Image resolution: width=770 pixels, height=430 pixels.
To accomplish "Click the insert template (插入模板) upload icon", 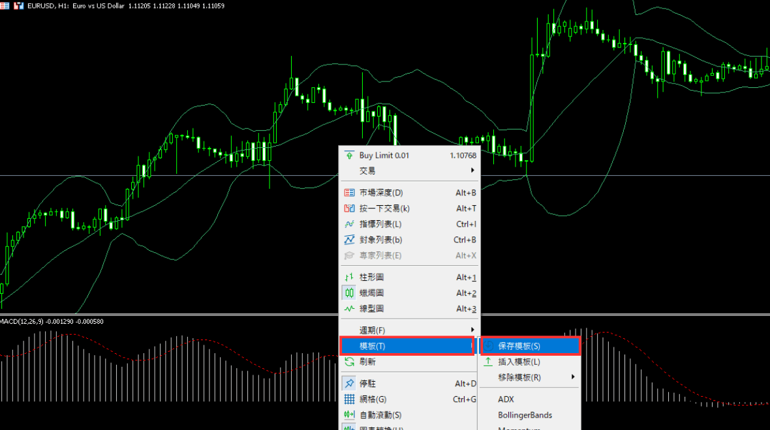I will click(488, 362).
